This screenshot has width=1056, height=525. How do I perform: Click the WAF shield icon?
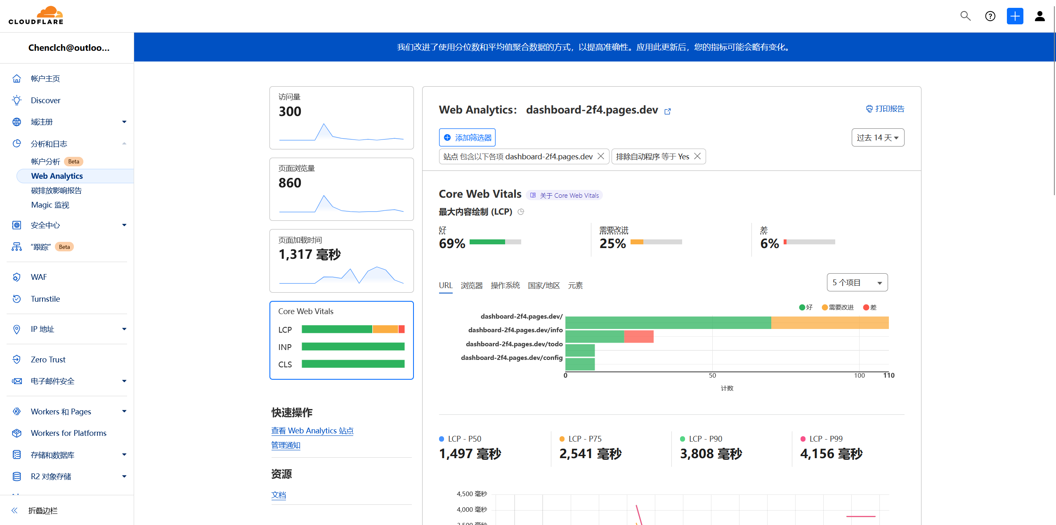17,277
